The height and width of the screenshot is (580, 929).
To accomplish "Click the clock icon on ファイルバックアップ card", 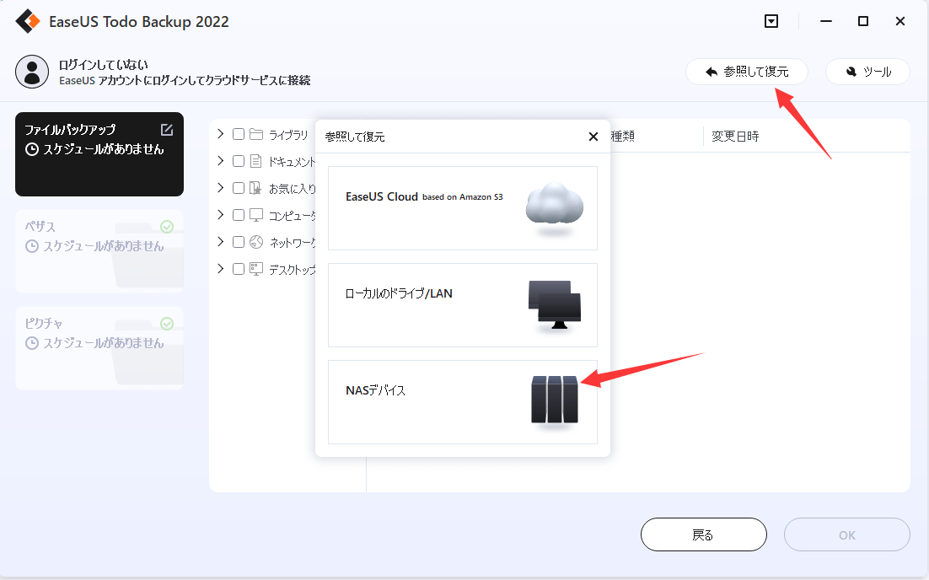I will pyautogui.click(x=32, y=149).
